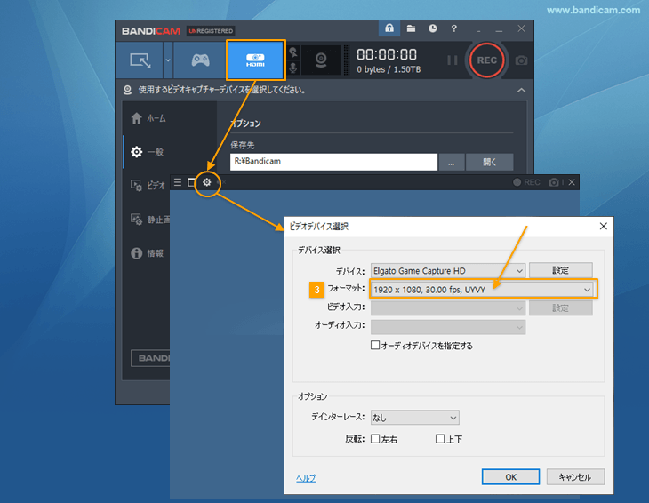
Task: Take a screenshot with the camera icon
Action: tap(521, 60)
